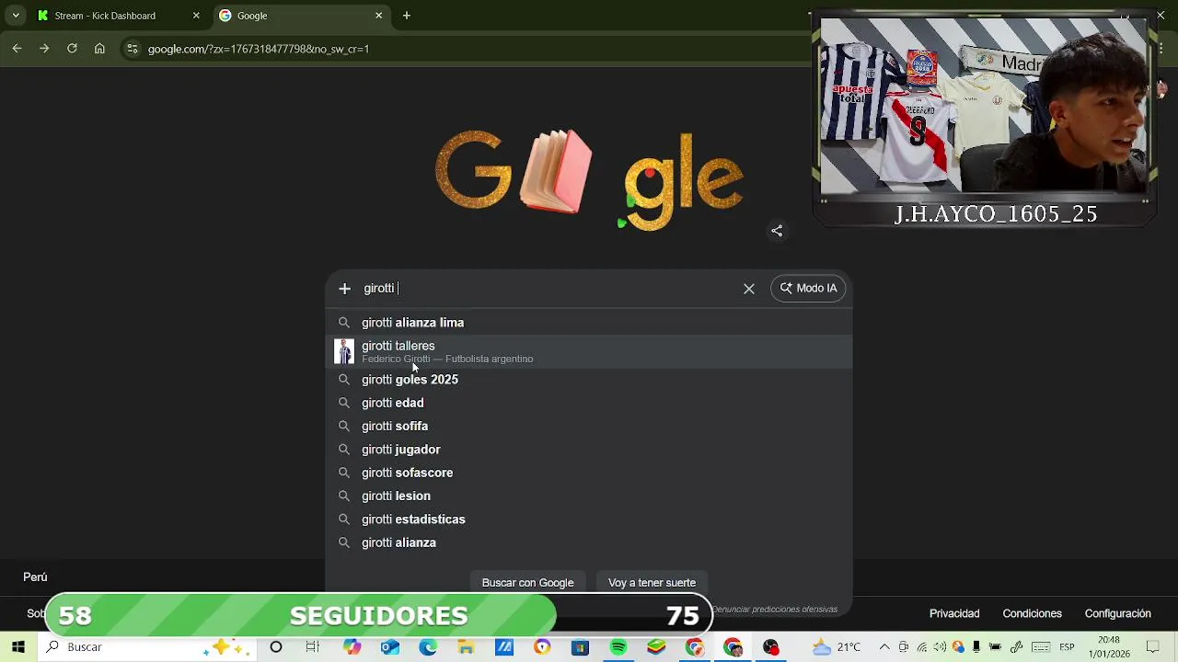Launch Copilot from the taskbar
Viewport: 1178px width, 662px height.
(352, 647)
